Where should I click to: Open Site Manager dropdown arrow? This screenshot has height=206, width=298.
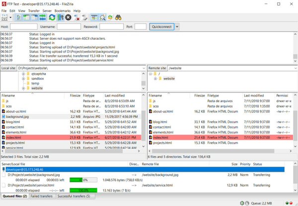[10, 17]
